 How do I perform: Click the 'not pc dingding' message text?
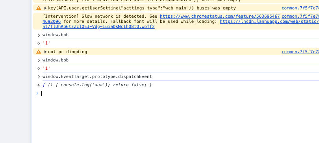(x=68, y=52)
